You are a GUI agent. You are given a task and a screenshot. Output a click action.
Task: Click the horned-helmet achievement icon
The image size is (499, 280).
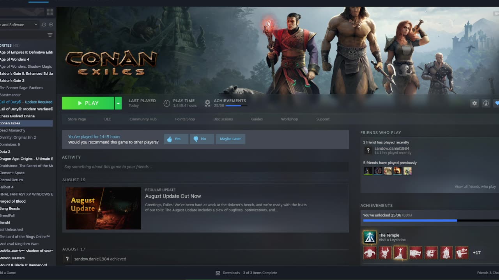click(x=370, y=253)
